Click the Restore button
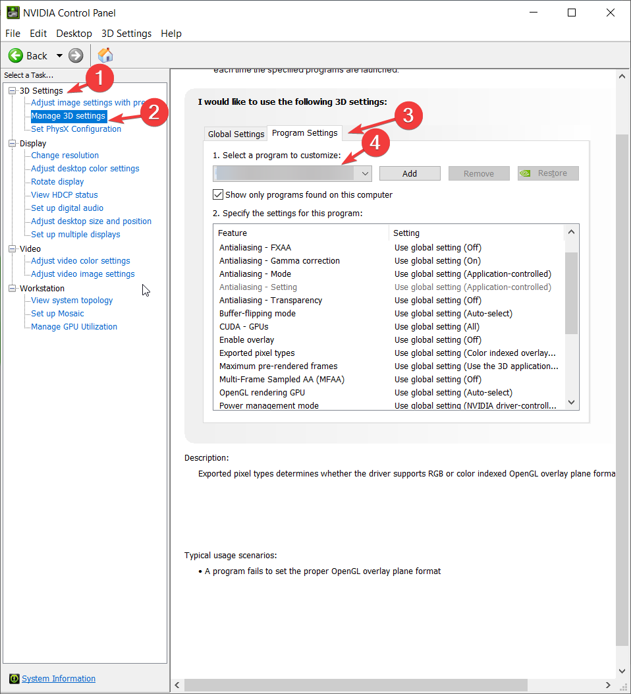This screenshot has width=631, height=694. tap(548, 173)
